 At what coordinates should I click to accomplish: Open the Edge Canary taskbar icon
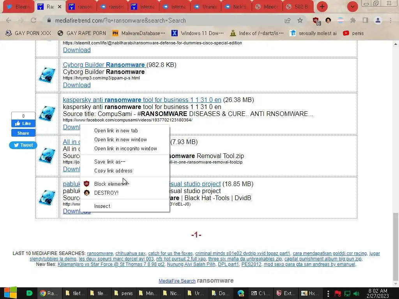click(x=241, y=293)
